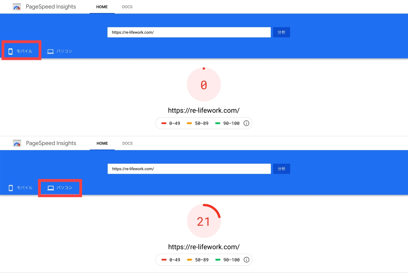The image size is (408, 273).
Task: Open the DOCS tab in the upper header
Action: coord(127,7)
